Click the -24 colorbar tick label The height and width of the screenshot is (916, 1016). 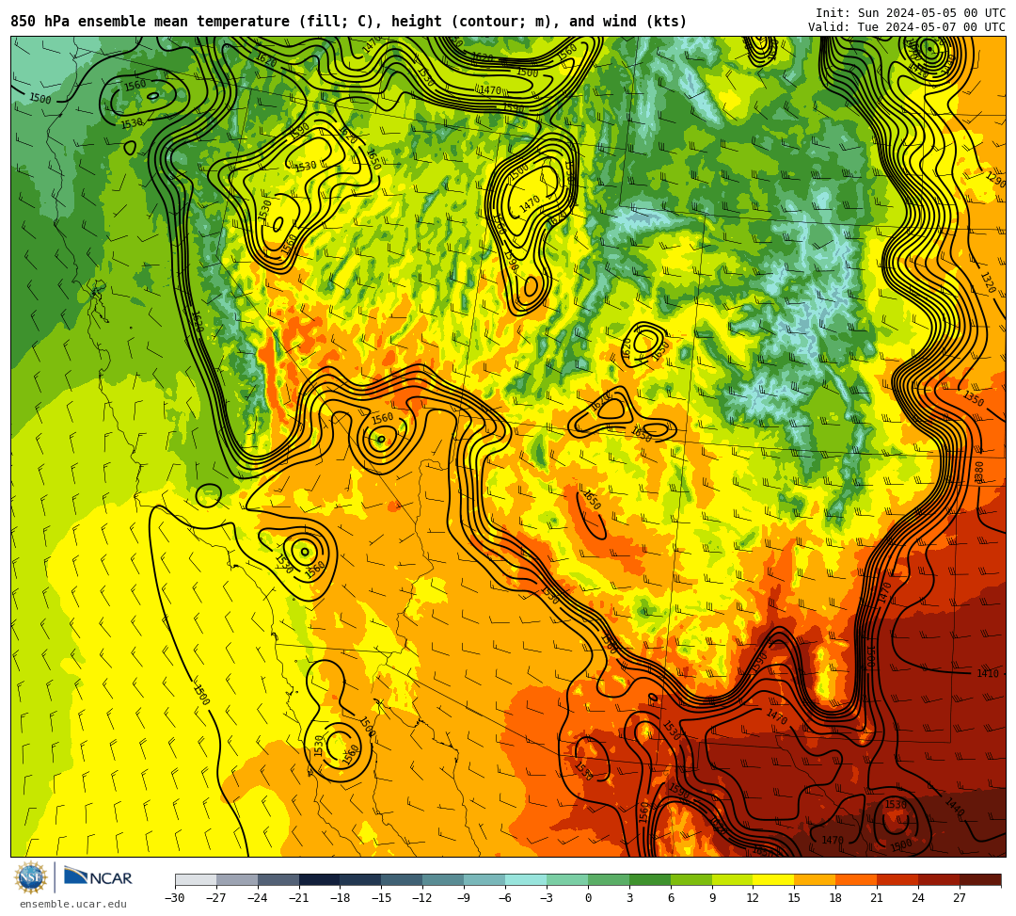click(x=257, y=898)
